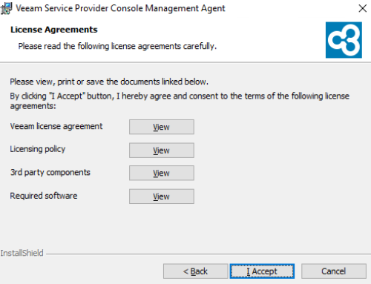Screen dimensions: 371x284
Task: Click the Licensing policy label
Action: tap(38, 149)
